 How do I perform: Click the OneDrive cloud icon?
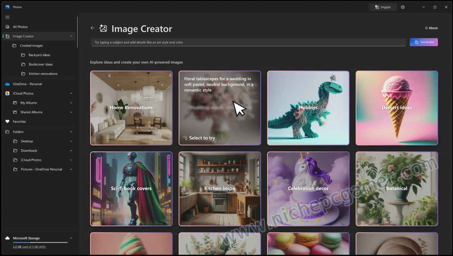point(7,84)
